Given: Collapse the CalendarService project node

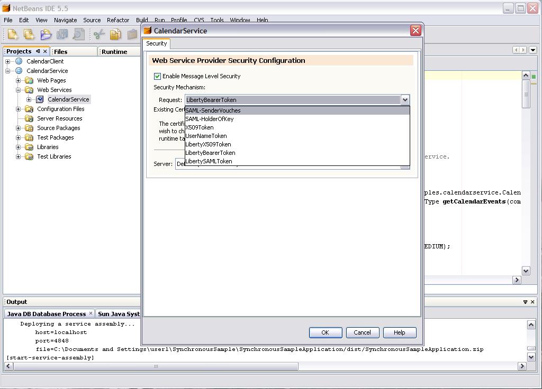Looking at the screenshot, I should coord(7,71).
